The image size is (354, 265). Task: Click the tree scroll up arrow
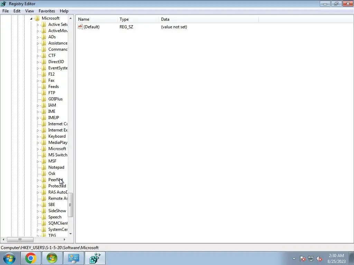[71, 19]
